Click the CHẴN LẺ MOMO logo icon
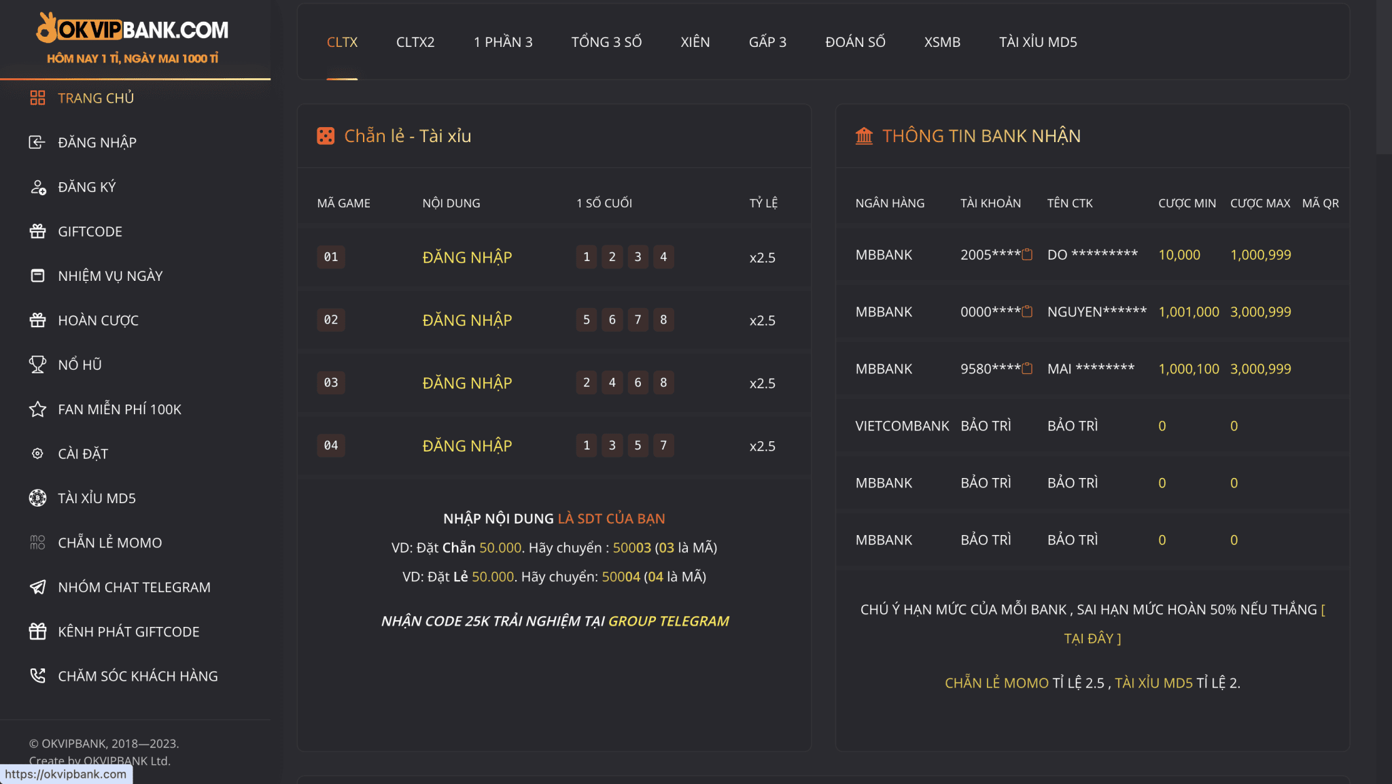This screenshot has height=784, width=1392. coord(37,543)
